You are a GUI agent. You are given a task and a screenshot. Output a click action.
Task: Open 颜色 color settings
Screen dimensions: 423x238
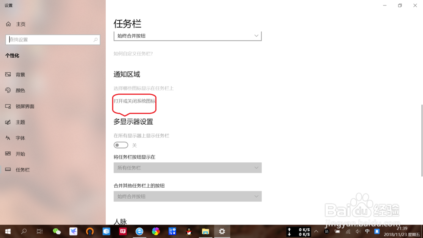click(15, 90)
